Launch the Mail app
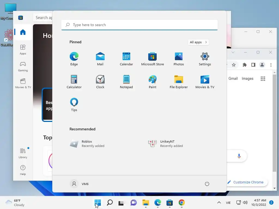The height and width of the screenshot is (209, 279). 100,59
